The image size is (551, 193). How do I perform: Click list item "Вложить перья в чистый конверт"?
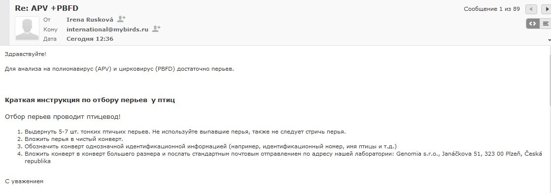[73, 139]
